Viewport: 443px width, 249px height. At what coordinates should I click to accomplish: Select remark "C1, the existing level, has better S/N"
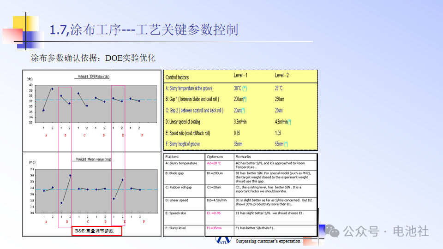(x=269, y=189)
